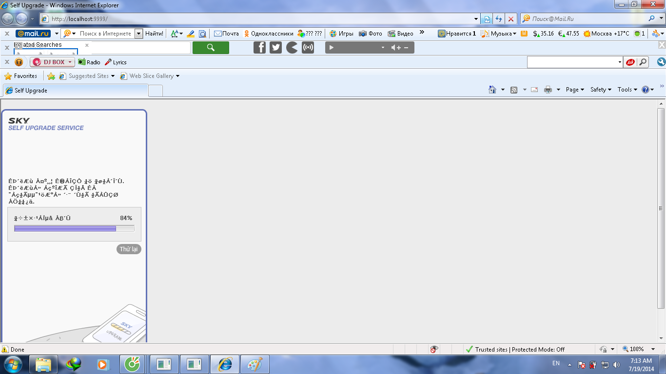This screenshot has width=666, height=374.
Task: Click the Facebook icon in the toolbar
Action: 260,47
